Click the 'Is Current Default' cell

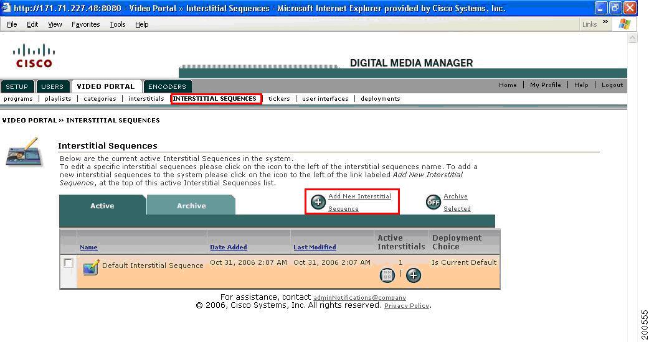pos(464,262)
